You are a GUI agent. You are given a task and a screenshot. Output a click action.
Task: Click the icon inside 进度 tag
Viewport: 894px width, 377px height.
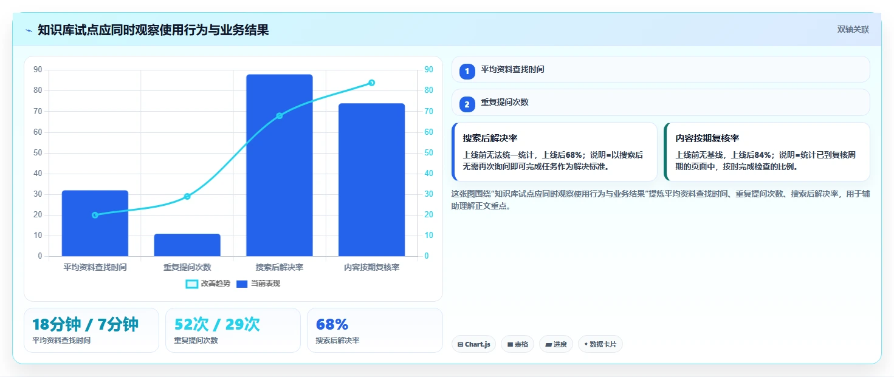pyautogui.click(x=549, y=344)
